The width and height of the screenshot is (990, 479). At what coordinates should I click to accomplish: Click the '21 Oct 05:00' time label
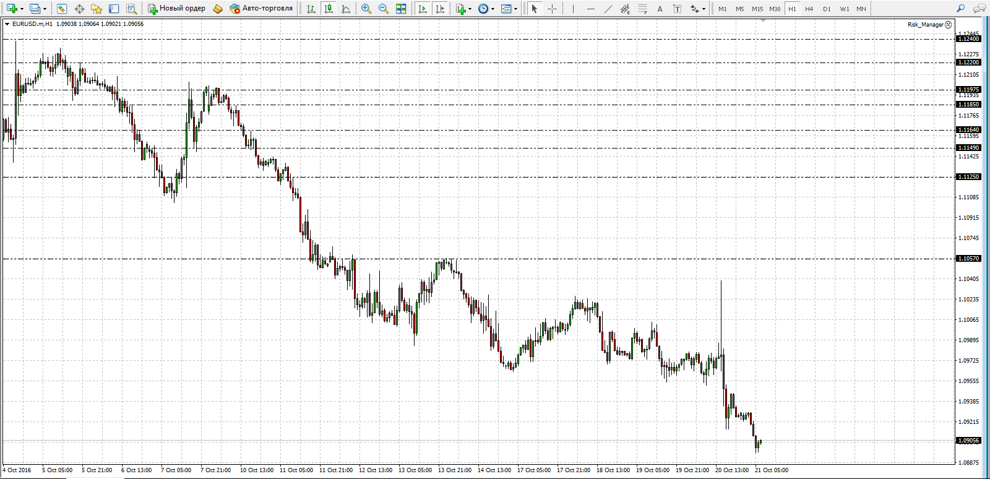point(772,470)
